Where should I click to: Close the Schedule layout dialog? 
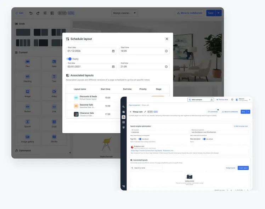click(167, 39)
